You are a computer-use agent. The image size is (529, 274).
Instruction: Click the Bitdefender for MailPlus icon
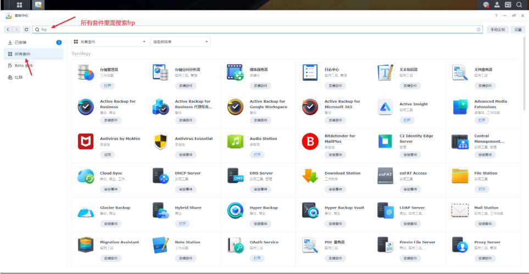point(310,142)
